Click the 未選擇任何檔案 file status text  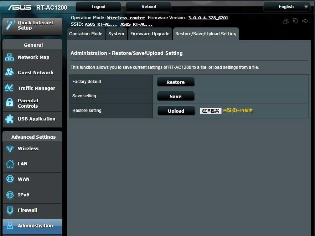[x=238, y=111]
